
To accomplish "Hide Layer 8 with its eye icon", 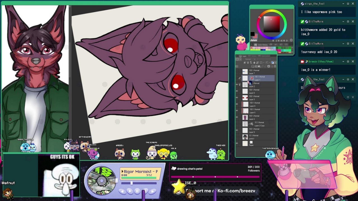I will (x=237, y=91).
